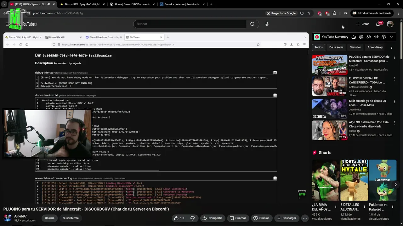Click the YouTube search magnifier button
Image resolution: width=403 pixels, height=226 pixels.
point(253,24)
